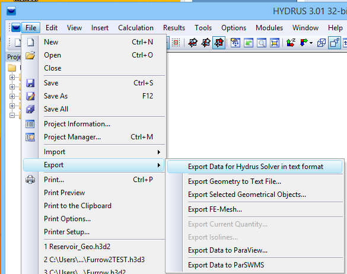347x274 pixels.
Task: Click the hand-pan view window icon
Action: pyautogui.click(x=235, y=43)
